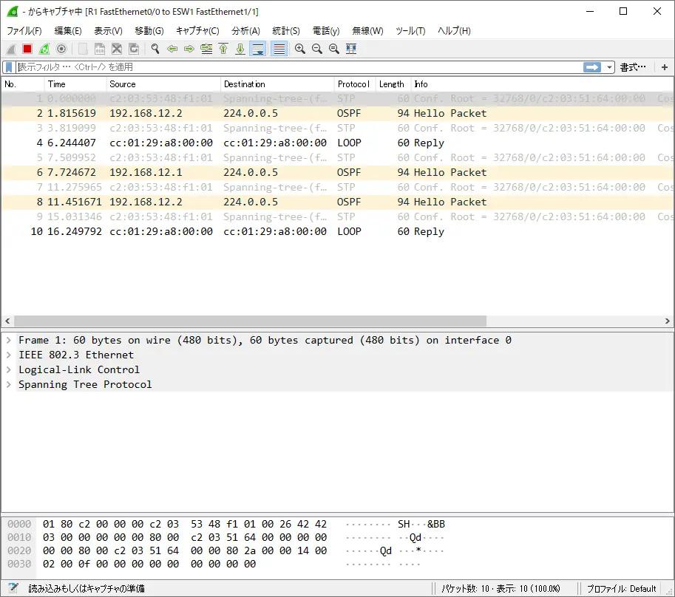The image size is (675, 597).
Task: Sort by the Destination column header
Action: point(278,84)
